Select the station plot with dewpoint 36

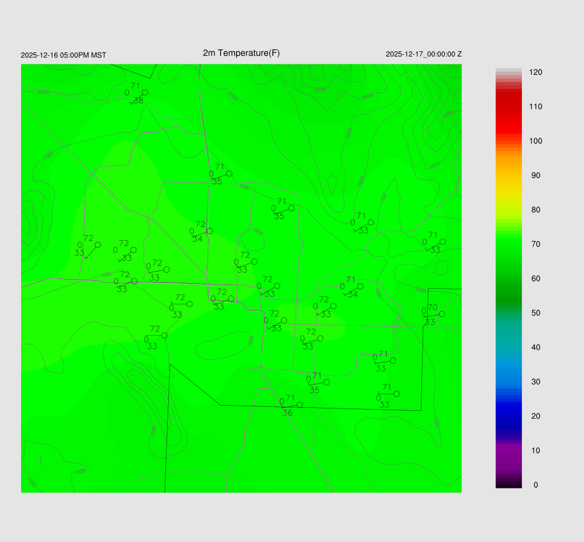pos(299,405)
